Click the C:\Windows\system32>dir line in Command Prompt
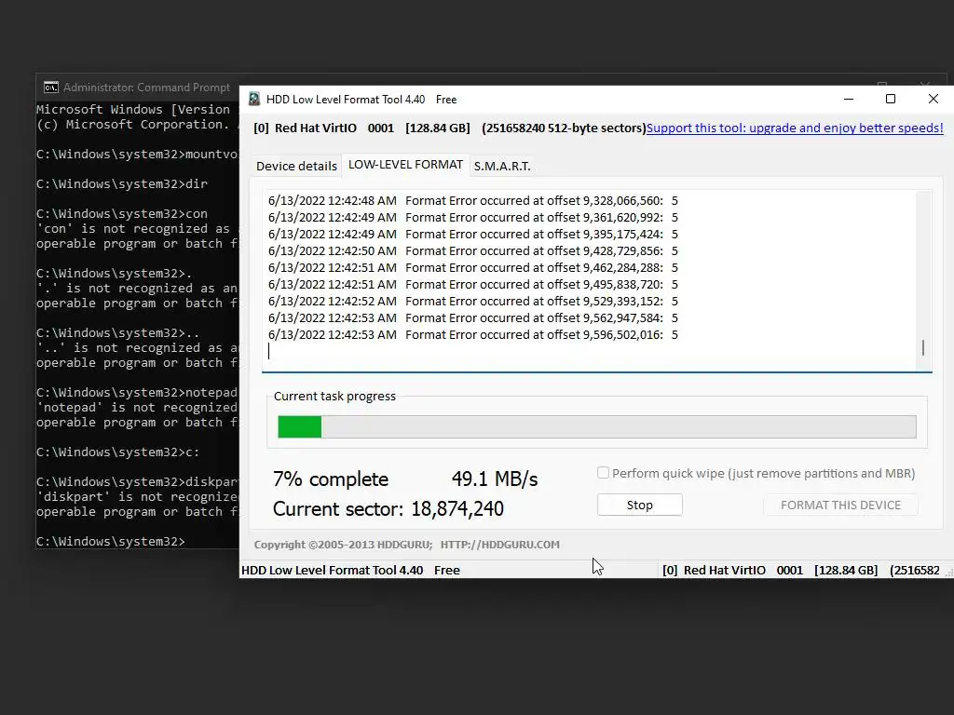The image size is (954, 715). click(122, 183)
